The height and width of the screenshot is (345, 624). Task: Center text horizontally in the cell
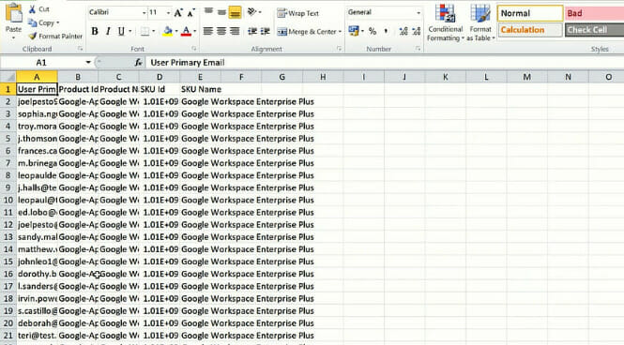pos(221,31)
